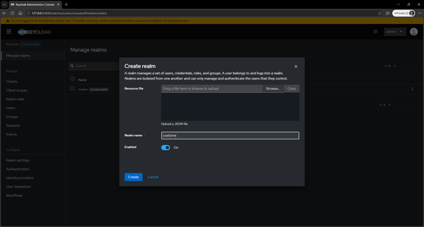Open top pagination 1-1 dropdown
424x227 pixels.
tap(390, 66)
